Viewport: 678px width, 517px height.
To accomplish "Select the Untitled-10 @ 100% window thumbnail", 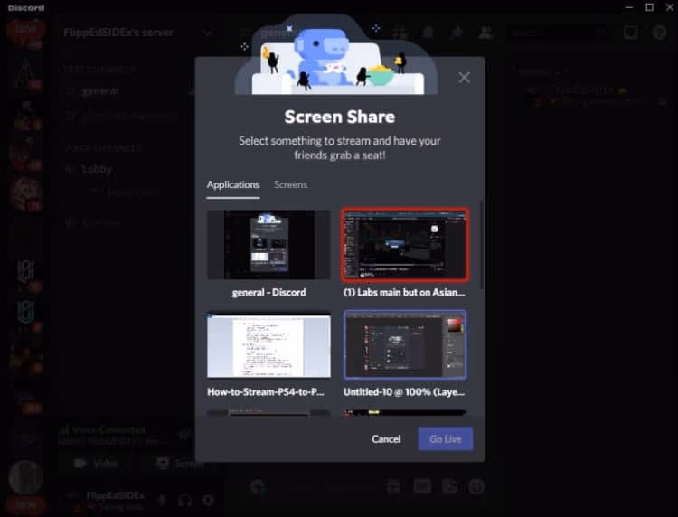I will (404, 346).
